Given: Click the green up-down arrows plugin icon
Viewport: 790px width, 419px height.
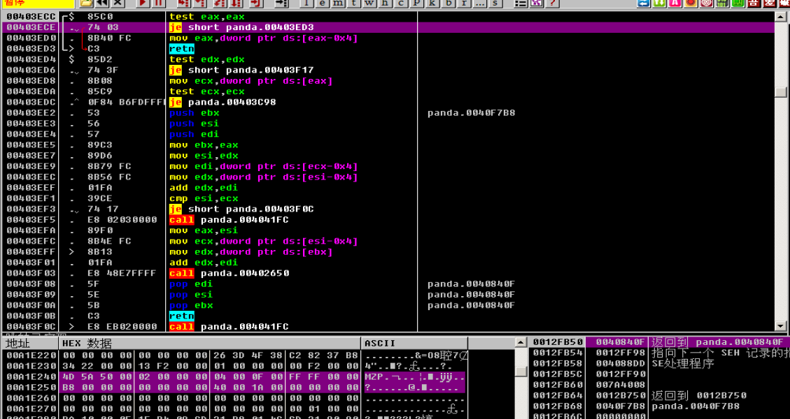Looking at the screenshot, I should pos(659,3).
